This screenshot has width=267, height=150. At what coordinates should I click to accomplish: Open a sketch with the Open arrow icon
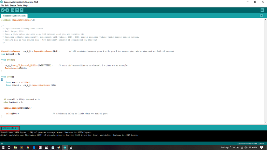[x=17, y=10]
